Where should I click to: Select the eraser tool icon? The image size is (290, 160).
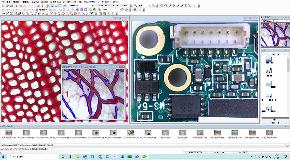pyautogui.click(x=178, y=5)
